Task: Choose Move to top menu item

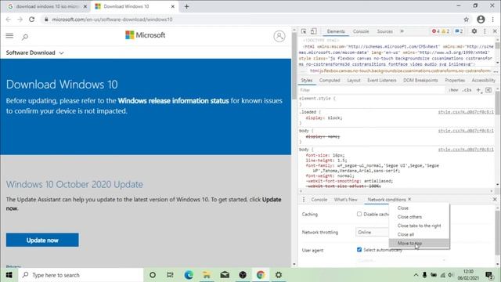Action: [x=420, y=244]
